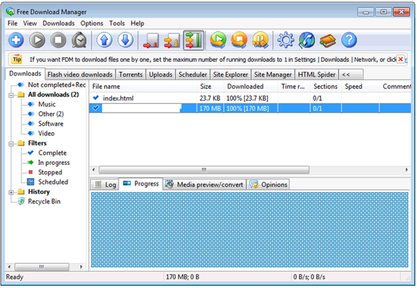Click the Stop download square icon

click(58, 40)
